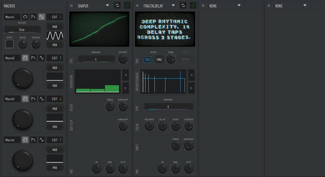
Task: Toggle Shaper power button
Action: [127, 5]
